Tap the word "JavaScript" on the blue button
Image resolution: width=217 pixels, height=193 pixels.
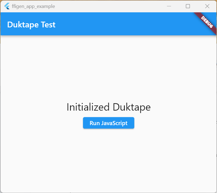(114, 123)
